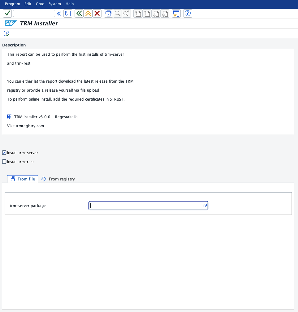Click the command field collapse arrows
Screen dimensions: 298x312
point(59,14)
